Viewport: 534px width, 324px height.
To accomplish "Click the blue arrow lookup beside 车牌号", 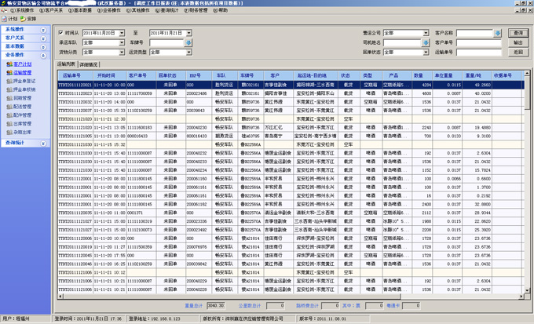I will tap(188, 42).
